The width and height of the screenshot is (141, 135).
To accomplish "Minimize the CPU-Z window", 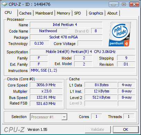I will point(113,4).
